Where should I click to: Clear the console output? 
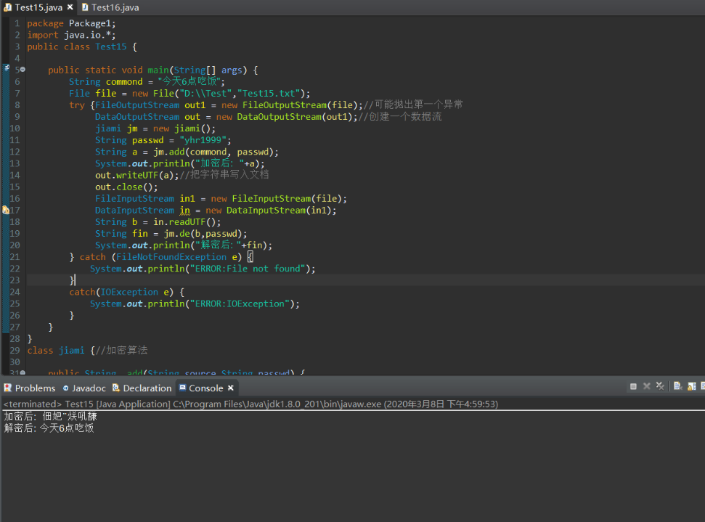click(x=677, y=387)
